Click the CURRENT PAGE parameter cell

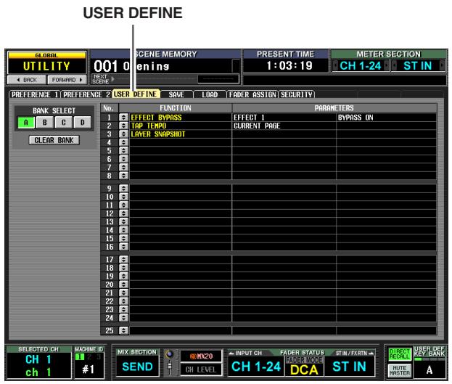(284, 126)
